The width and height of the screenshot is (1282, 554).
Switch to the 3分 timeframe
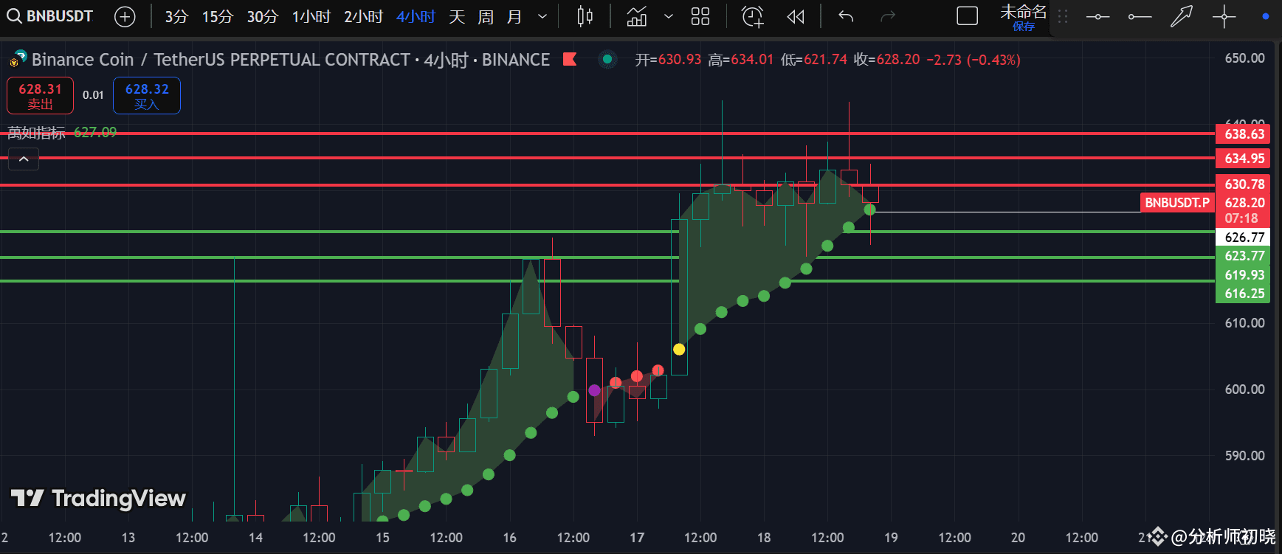(x=176, y=16)
